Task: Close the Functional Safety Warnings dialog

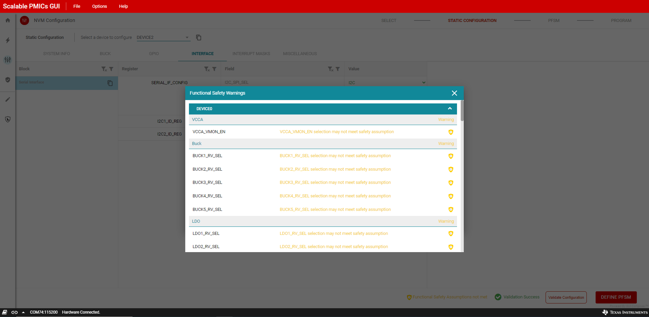Action: coord(454,93)
